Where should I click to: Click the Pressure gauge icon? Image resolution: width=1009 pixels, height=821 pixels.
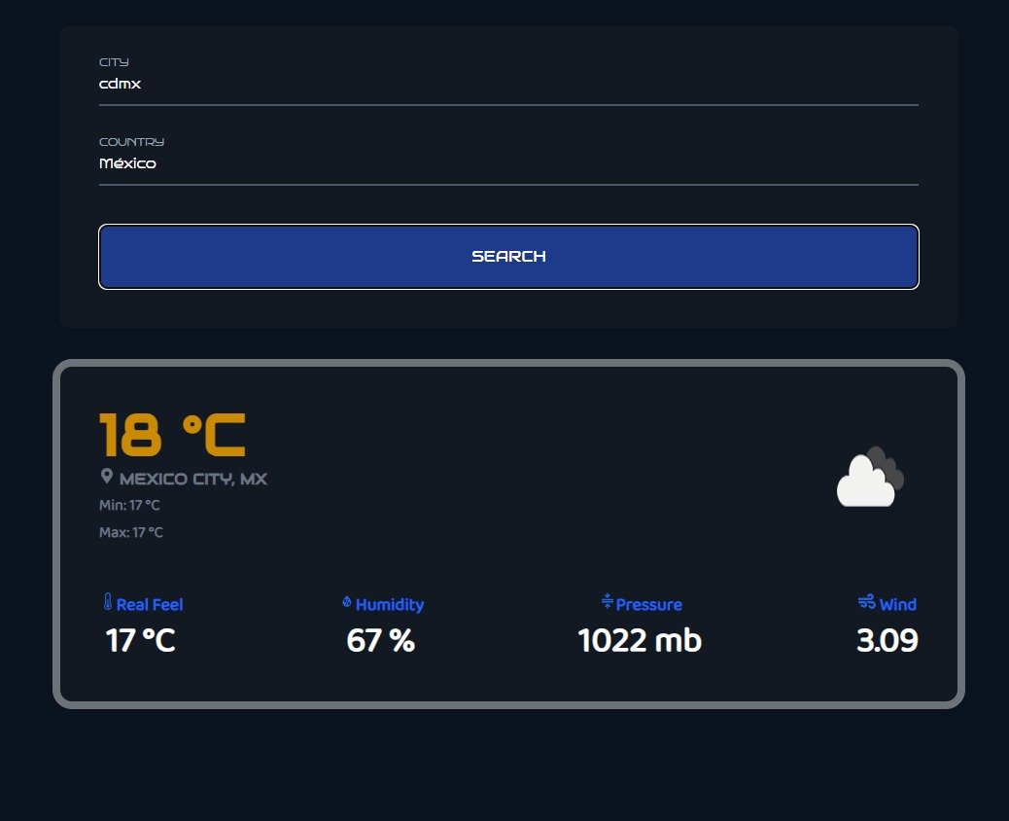tap(608, 602)
